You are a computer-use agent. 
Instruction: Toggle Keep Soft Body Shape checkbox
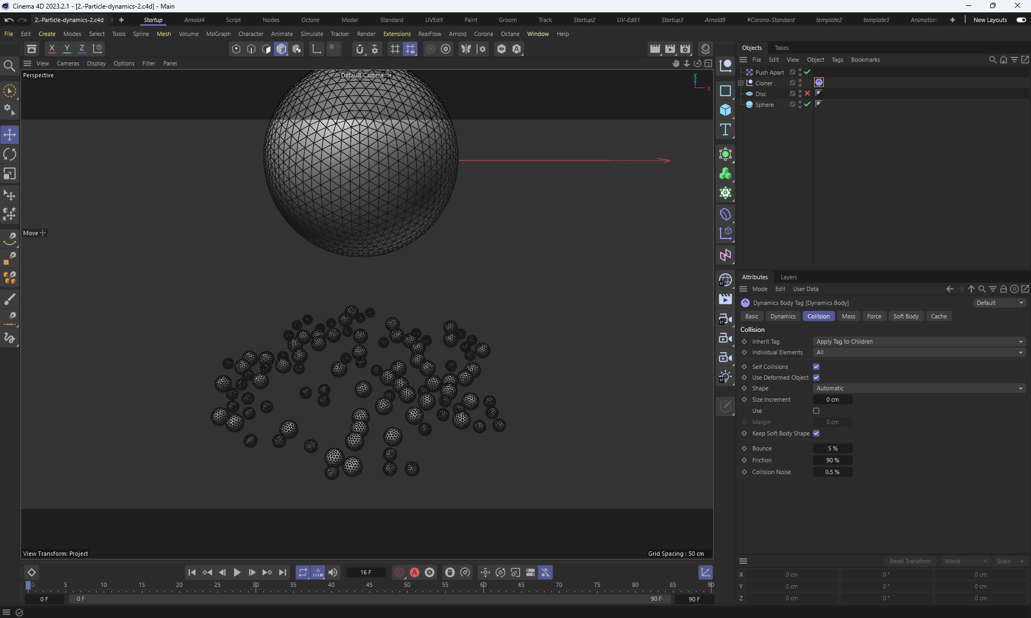pyautogui.click(x=816, y=433)
